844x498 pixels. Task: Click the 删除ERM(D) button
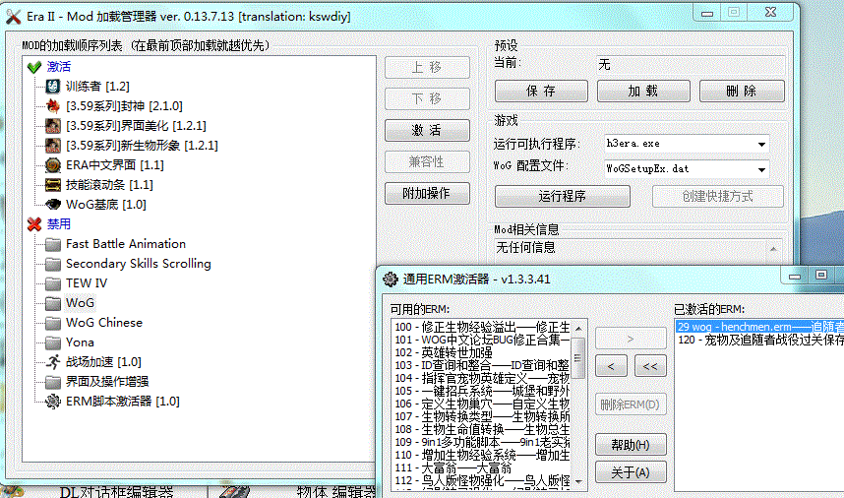point(631,405)
